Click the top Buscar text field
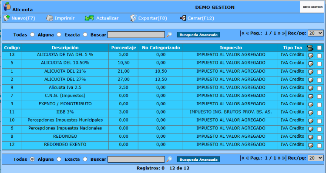Viewport: 326px width, 173px height. coord(136,35)
